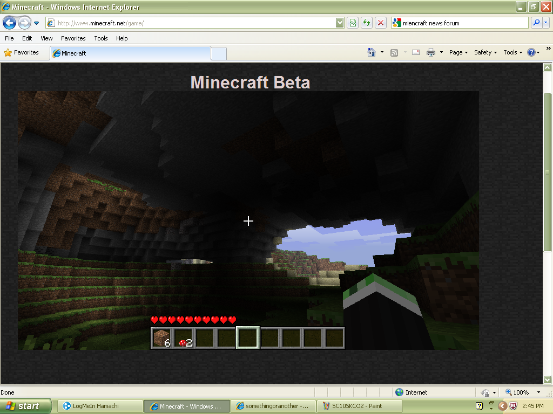Switch to LogMeIn Hamachi taskbar item
The height and width of the screenshot is (414, 553).
coord(100,406)
